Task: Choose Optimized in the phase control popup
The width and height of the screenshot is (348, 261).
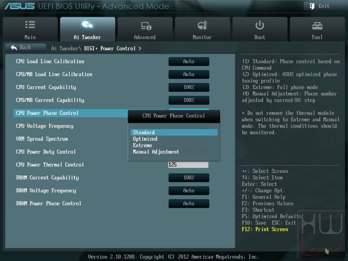Action: (x=174, y=139)
